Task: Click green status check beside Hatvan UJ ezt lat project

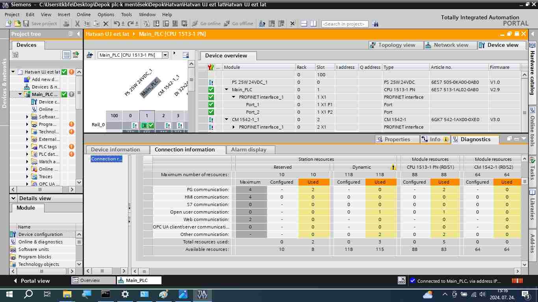Action: [x=64, y=72]
